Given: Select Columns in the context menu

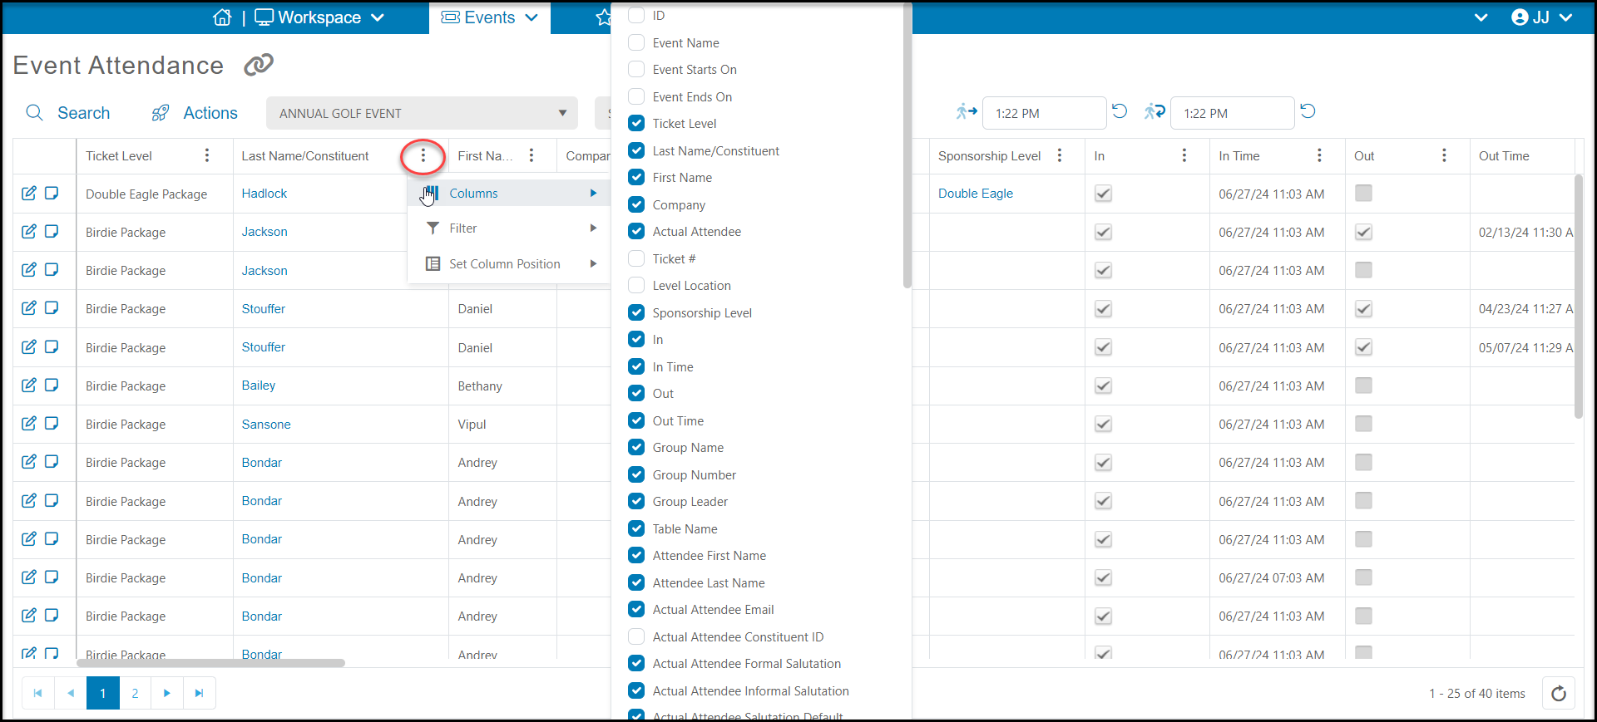Looking at the screenshot, I should coord(509,194).
